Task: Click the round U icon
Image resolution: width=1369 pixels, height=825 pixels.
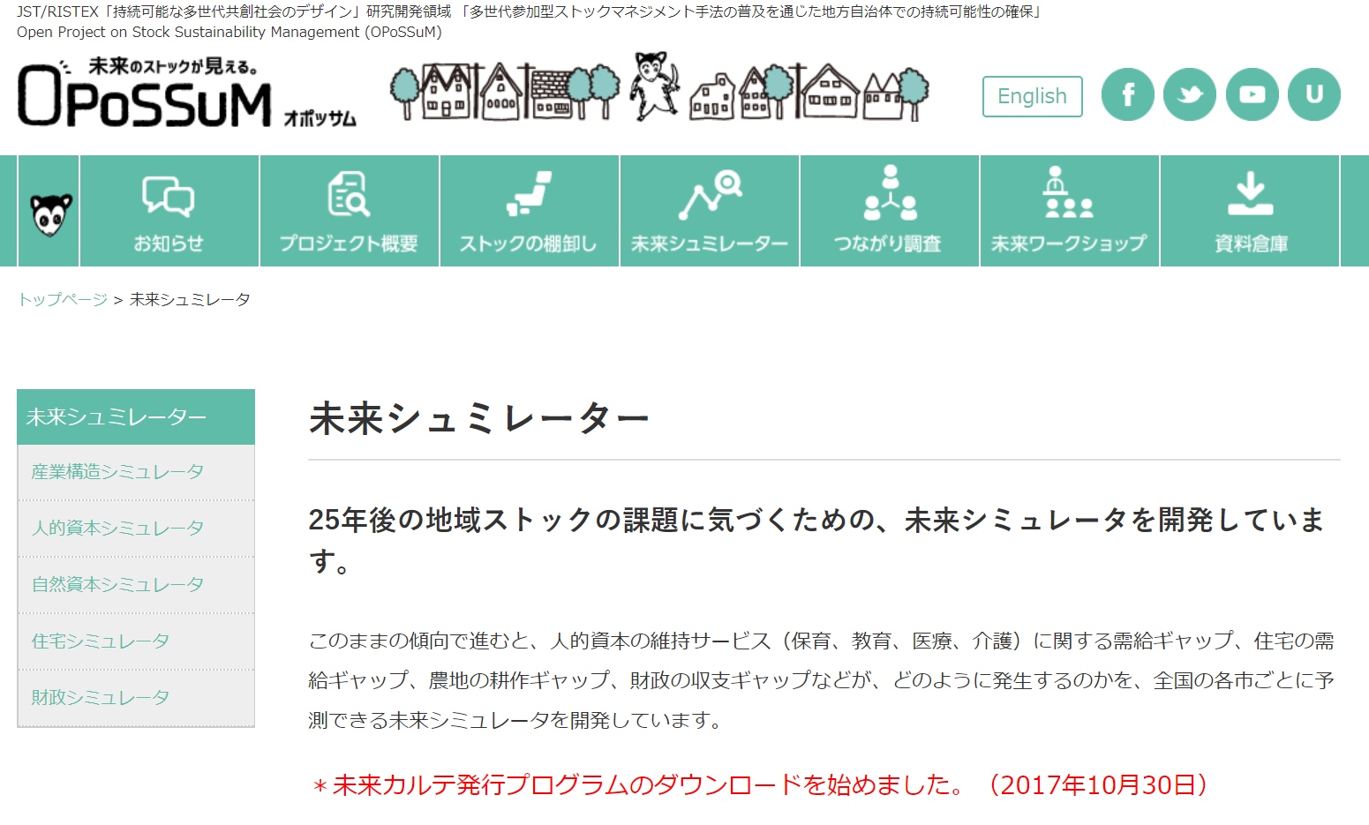Action: point(1313,94)
